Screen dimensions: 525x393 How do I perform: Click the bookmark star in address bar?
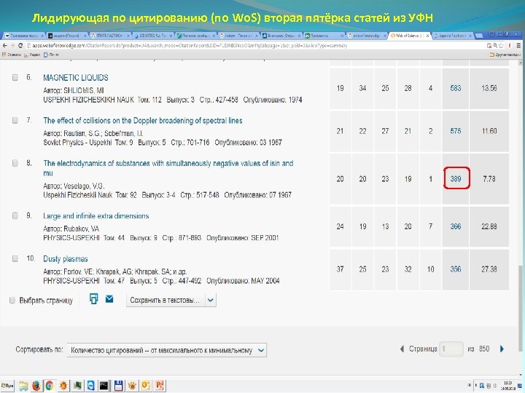click(501, 45)
